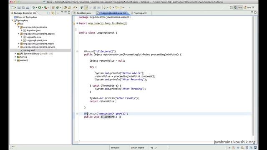
Task: Collapse the src folder node
Action: coord(15,24)
